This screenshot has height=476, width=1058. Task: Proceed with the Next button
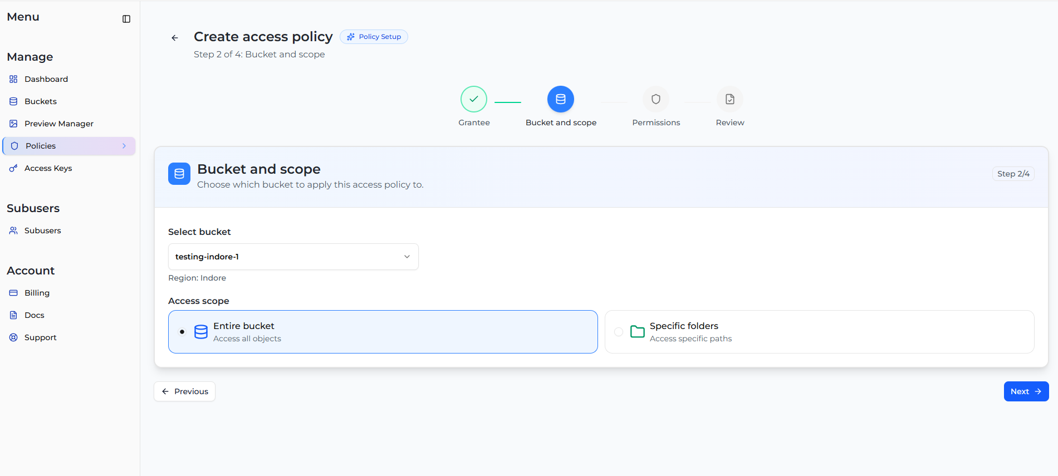click(1026, 391)
